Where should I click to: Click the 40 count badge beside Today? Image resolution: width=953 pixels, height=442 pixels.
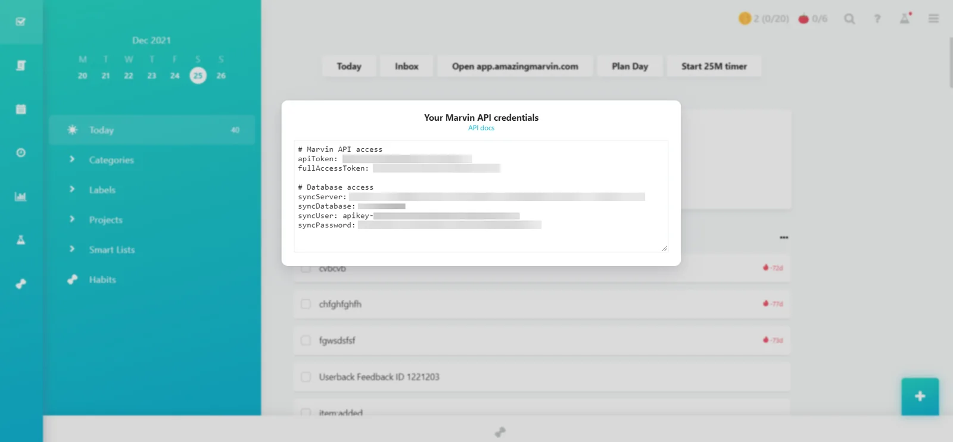(x=235, y=130)
